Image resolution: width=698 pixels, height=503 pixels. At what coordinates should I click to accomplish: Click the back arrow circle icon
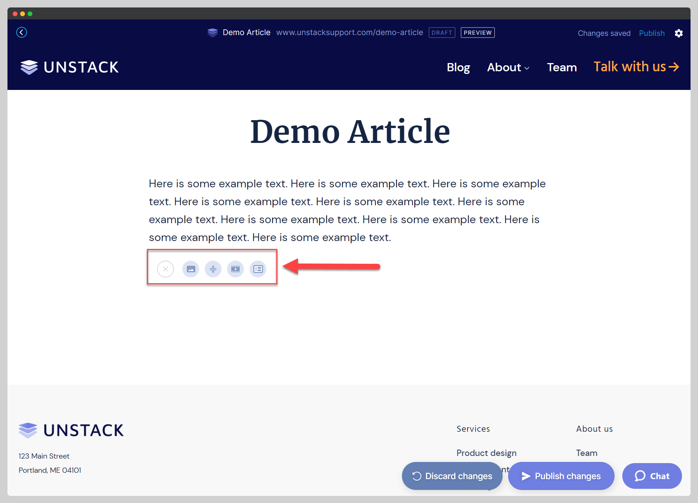(x=22, y=32)
